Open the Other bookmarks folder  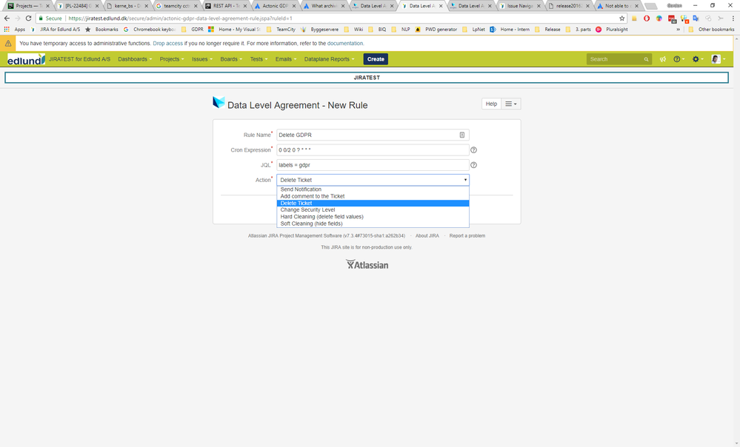pos(711,30)
